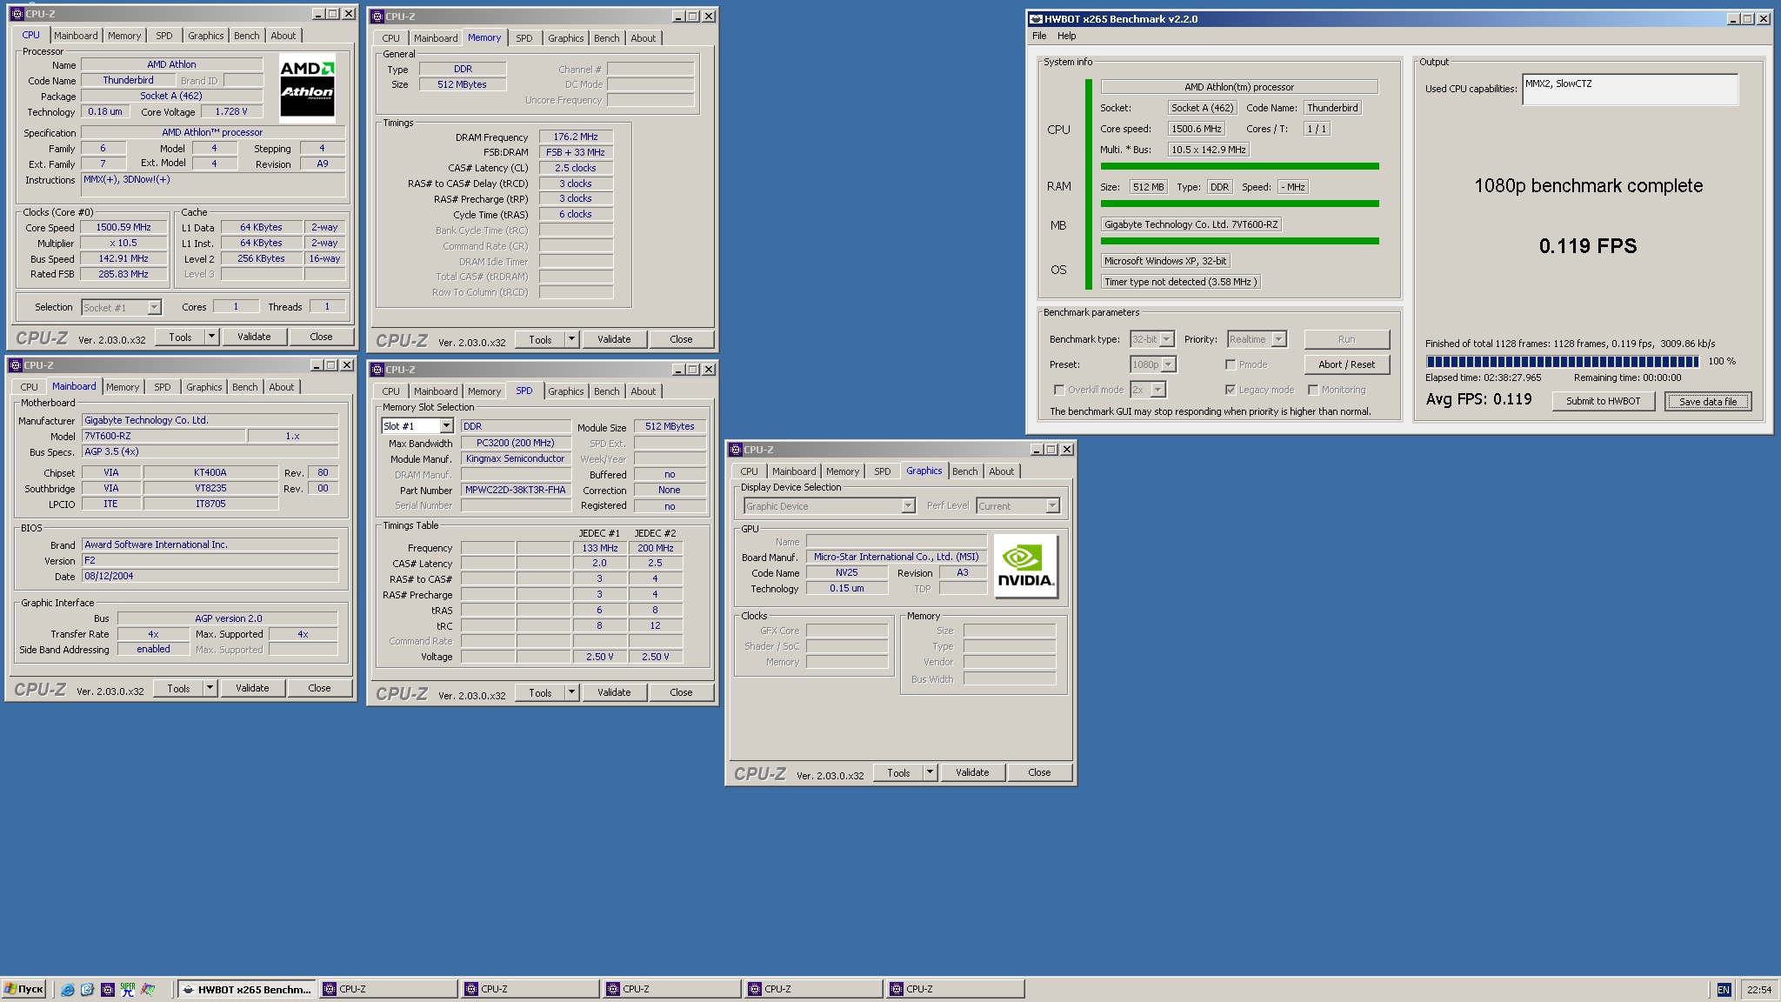This screenshot has height=1002, width=1781.
Task: Switch to Mainboard tab in SPD window
Action: [436, 391]
